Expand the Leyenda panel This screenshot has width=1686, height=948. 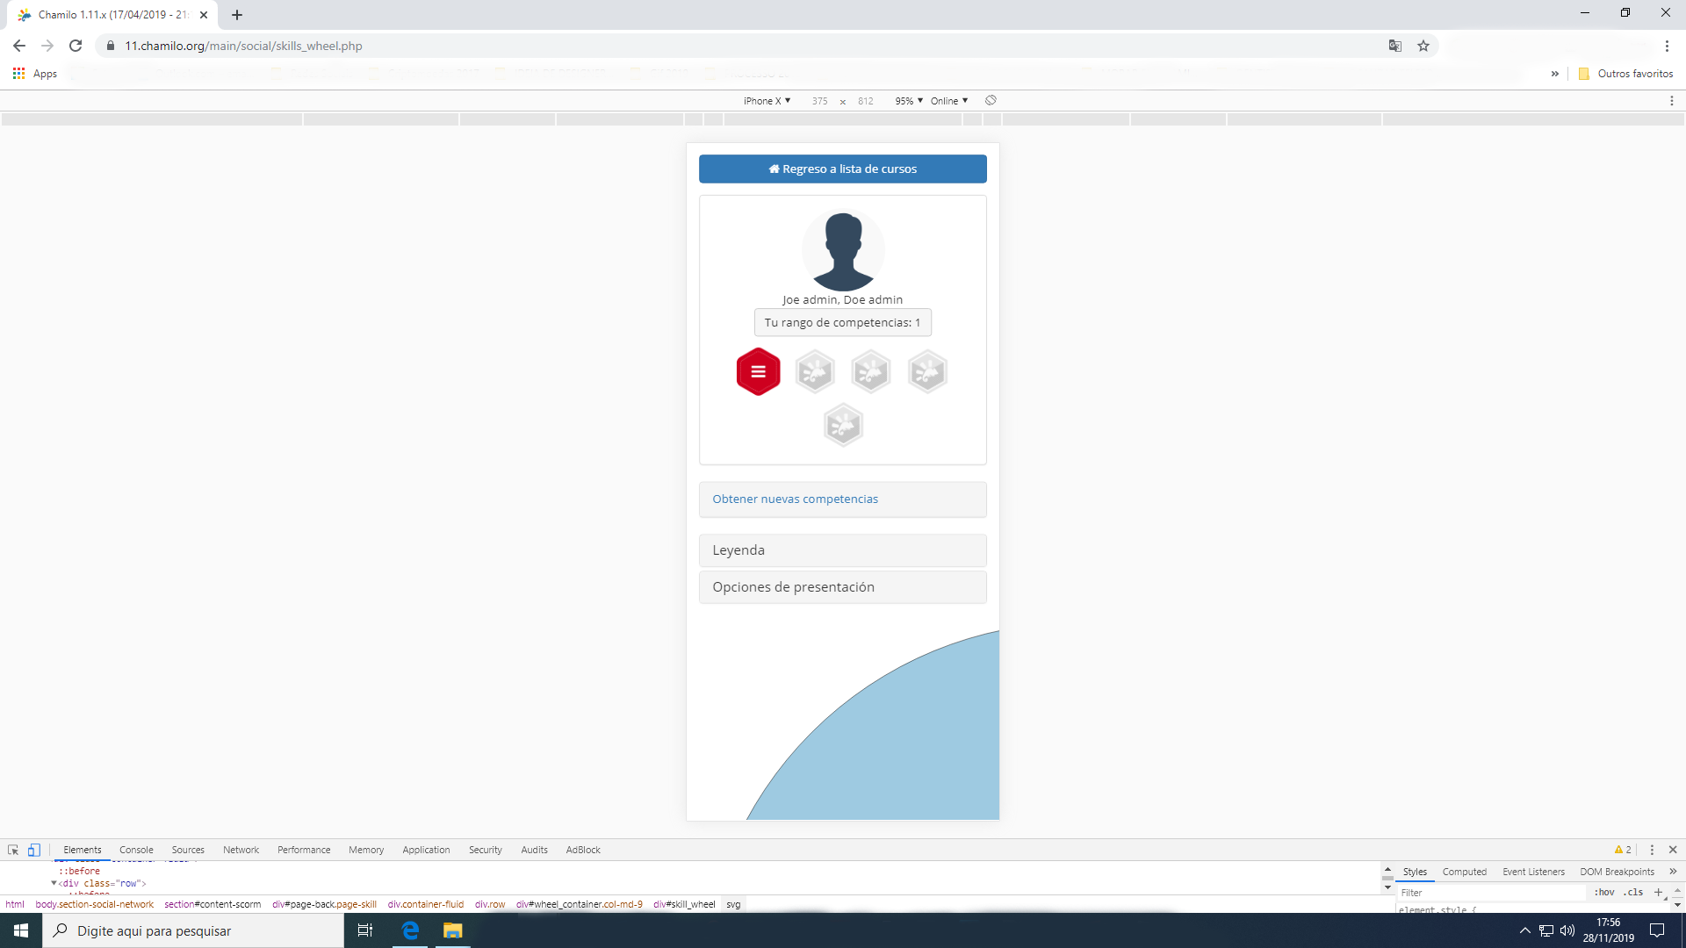pyautogui.click(x=843, y=550)
